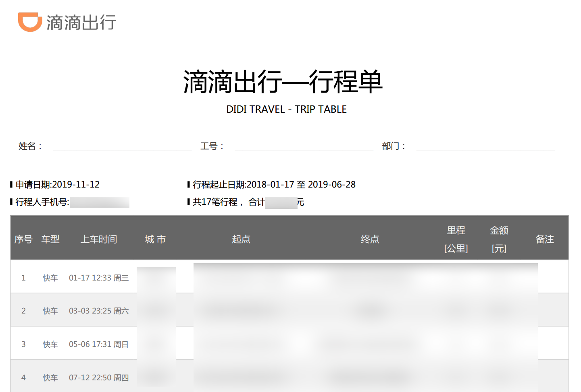Click sequence number 2 in the table
This screenshot has height=392, width=581.
coord(23,311)
